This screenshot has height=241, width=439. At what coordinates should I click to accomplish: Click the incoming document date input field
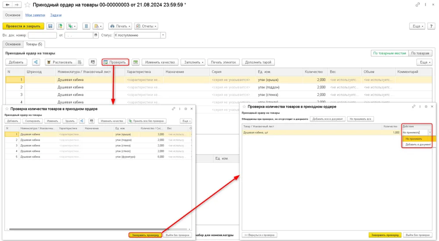pyautogui.click(x=79, y=35)
